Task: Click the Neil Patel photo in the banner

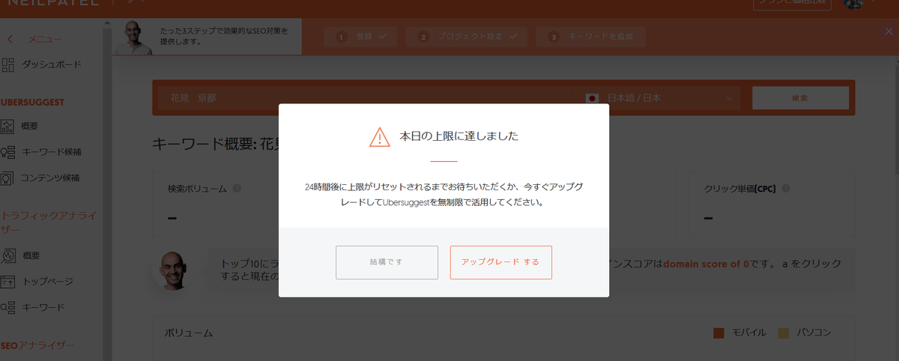Action: click(x=135, y=37)
